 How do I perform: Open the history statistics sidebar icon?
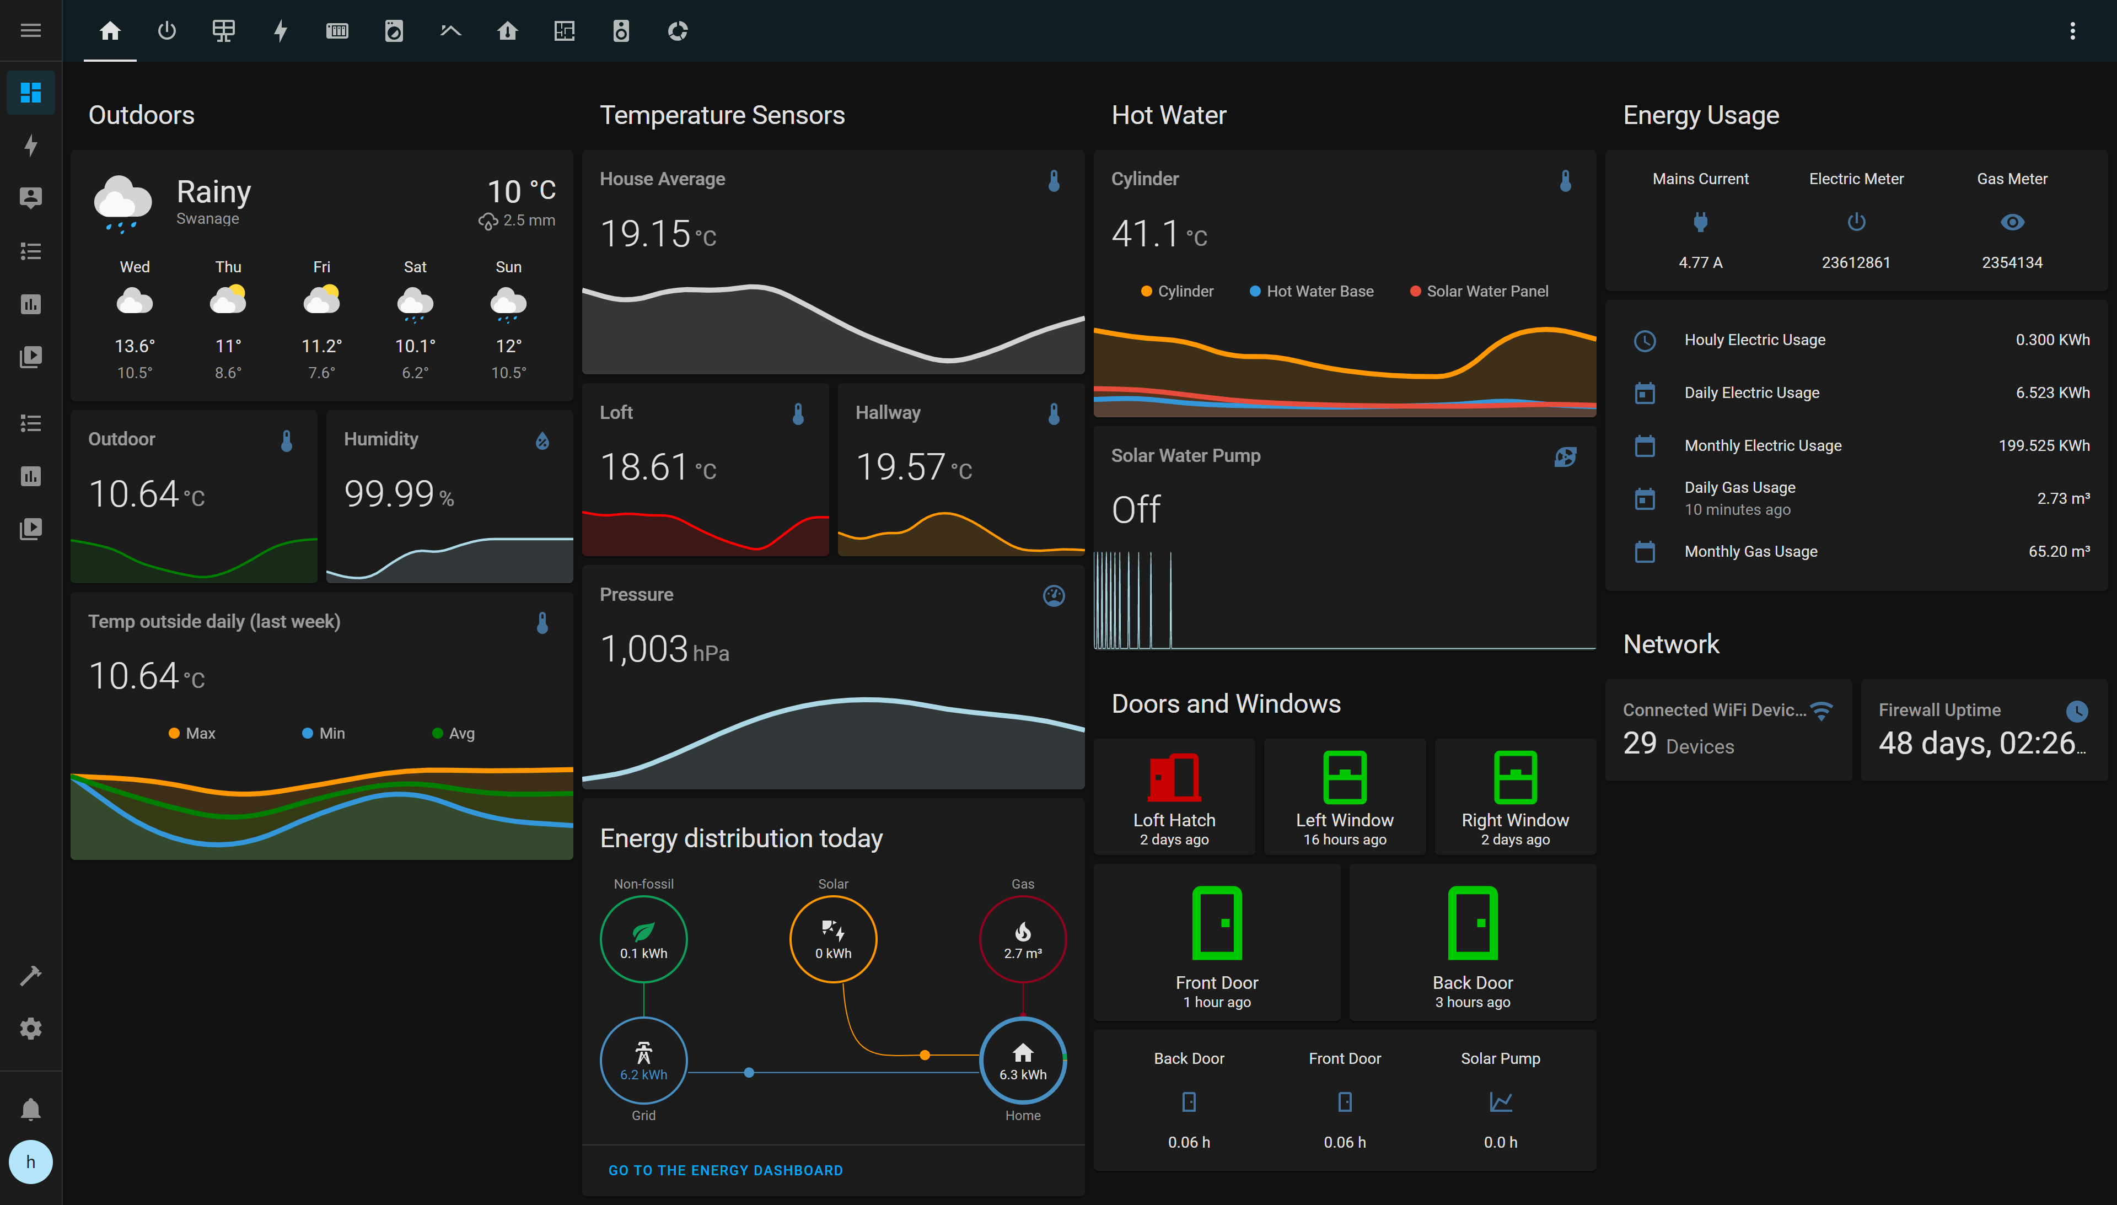31,304
